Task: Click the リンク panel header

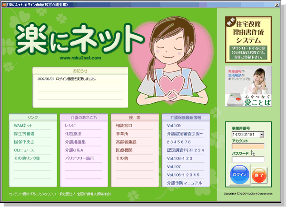Action: tap(33, 118)
